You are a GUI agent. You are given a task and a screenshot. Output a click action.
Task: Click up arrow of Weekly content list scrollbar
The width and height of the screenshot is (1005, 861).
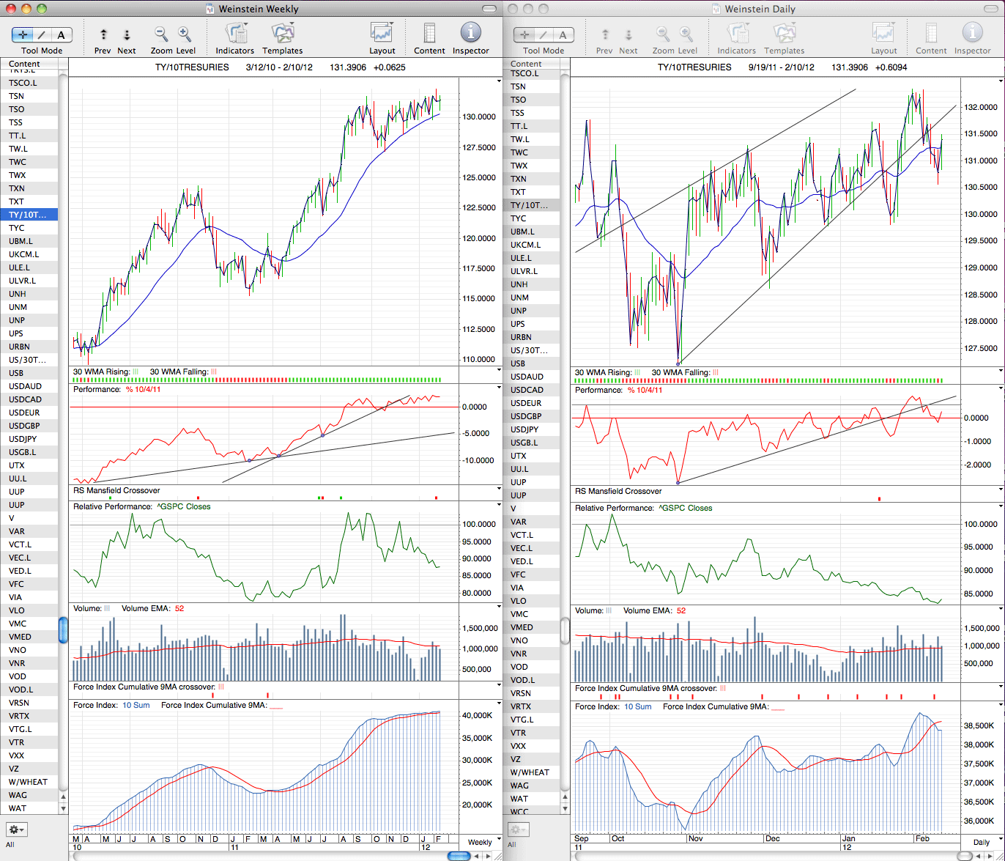[63, 797]
